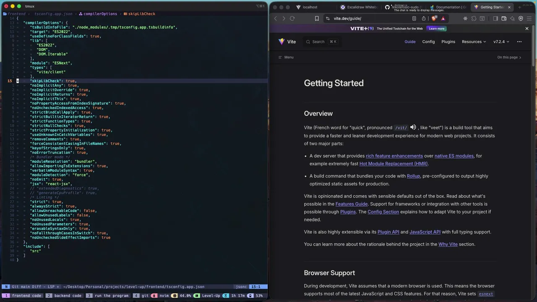The width and height of the screenshot is (537, 302).
Task: Open the React DevTools extension icon
Action: pyautogui.click(x=465, y=18)
